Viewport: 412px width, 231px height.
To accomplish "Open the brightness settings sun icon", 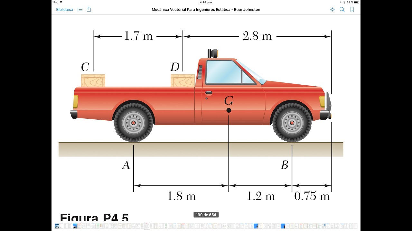I will [x=332, y=10].
